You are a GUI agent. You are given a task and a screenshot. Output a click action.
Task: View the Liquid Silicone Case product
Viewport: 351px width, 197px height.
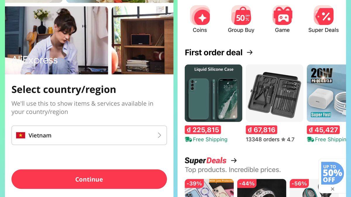pyautogui.click(x=214, y=93)
